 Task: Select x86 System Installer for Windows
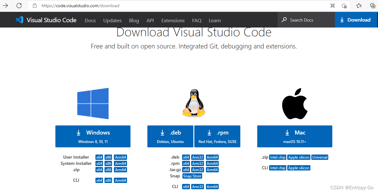coord(108,163)
